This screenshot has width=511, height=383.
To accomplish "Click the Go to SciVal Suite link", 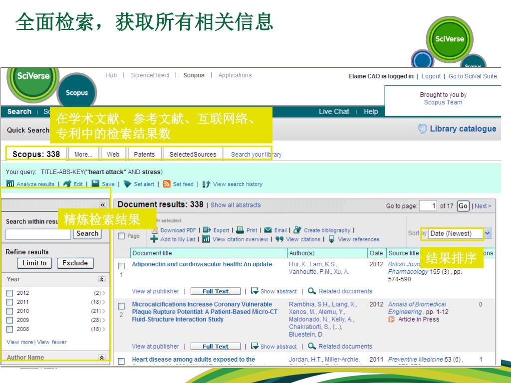I will click(473, 76).
